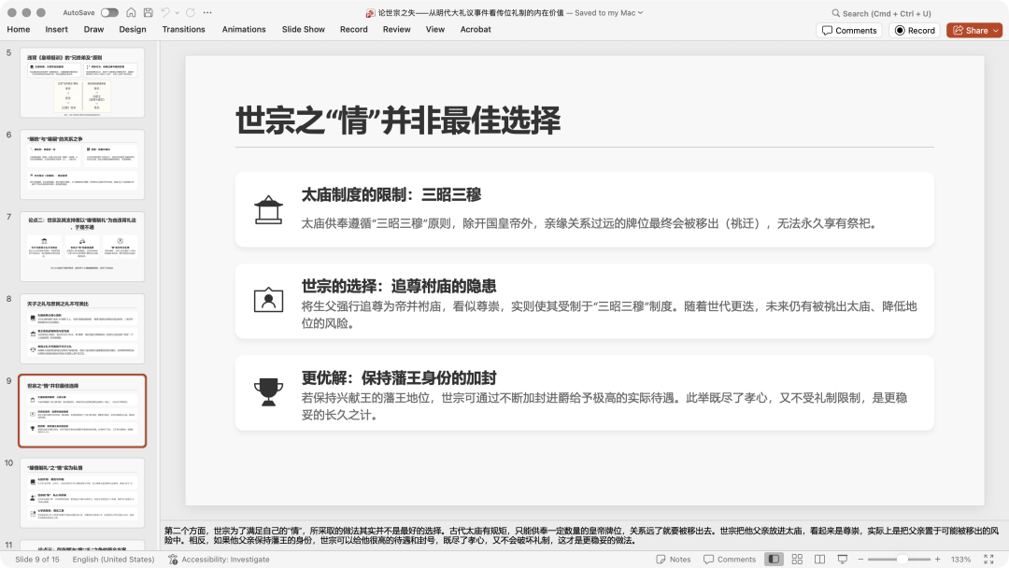The height and width of the screenshot is (568, 1009).
Task: Toggle the Notes pane in status bar
Action: click(673, 559)
